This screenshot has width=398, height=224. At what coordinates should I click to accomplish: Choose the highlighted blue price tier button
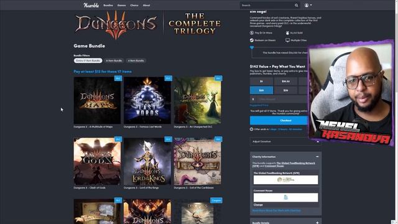tap(261, 90)
